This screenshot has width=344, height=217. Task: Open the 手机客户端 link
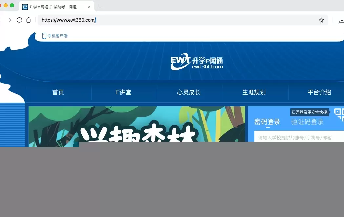(x=58, y=36)
